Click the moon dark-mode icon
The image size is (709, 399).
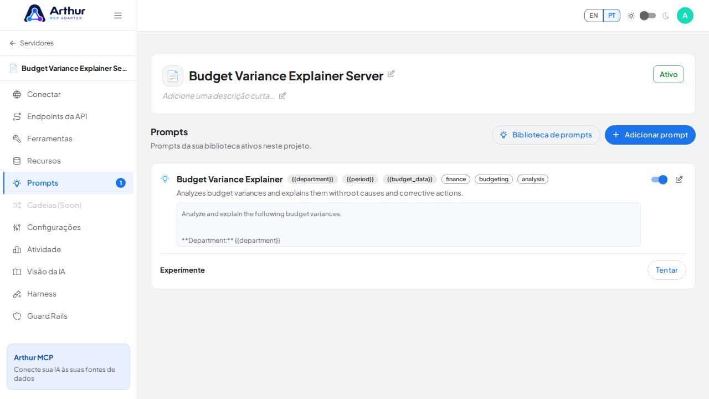pos(666,16)
